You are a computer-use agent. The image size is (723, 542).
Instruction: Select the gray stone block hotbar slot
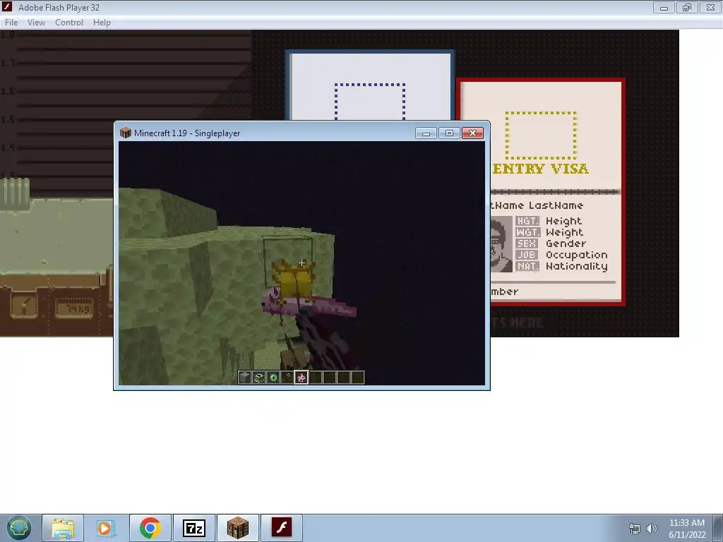coord(245,378)
